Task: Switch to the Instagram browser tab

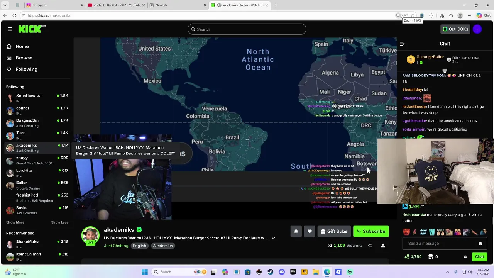Action: point(55,5)
